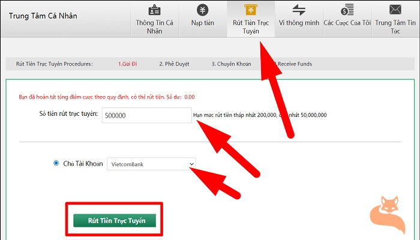
Task: Click the red balance notice Số dư: 0.00
Action: tap(107, 97)
